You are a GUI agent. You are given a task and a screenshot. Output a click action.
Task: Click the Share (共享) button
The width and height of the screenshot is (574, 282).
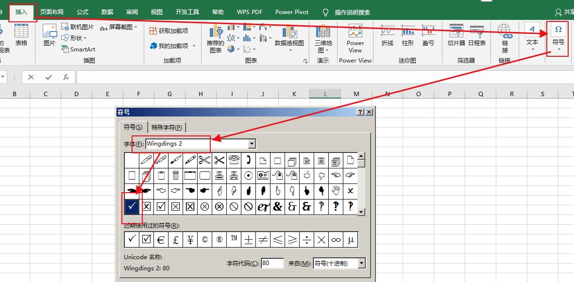(564, 12)
